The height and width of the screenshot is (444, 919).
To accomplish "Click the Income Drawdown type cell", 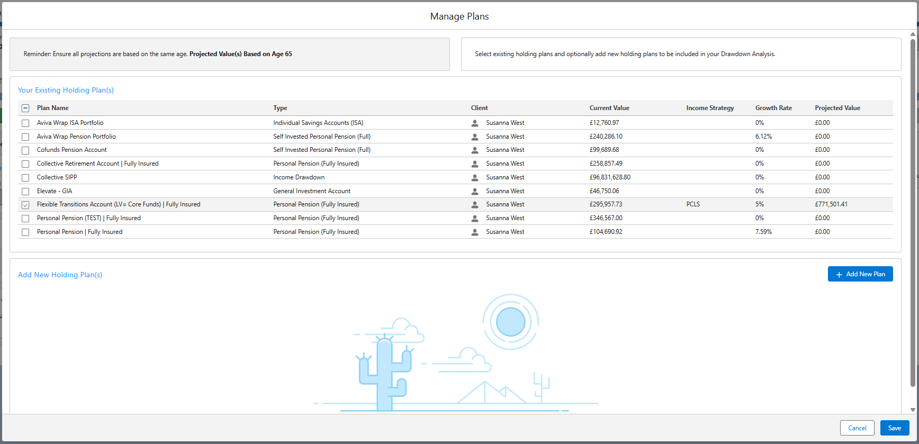I will tap(299, 177).
